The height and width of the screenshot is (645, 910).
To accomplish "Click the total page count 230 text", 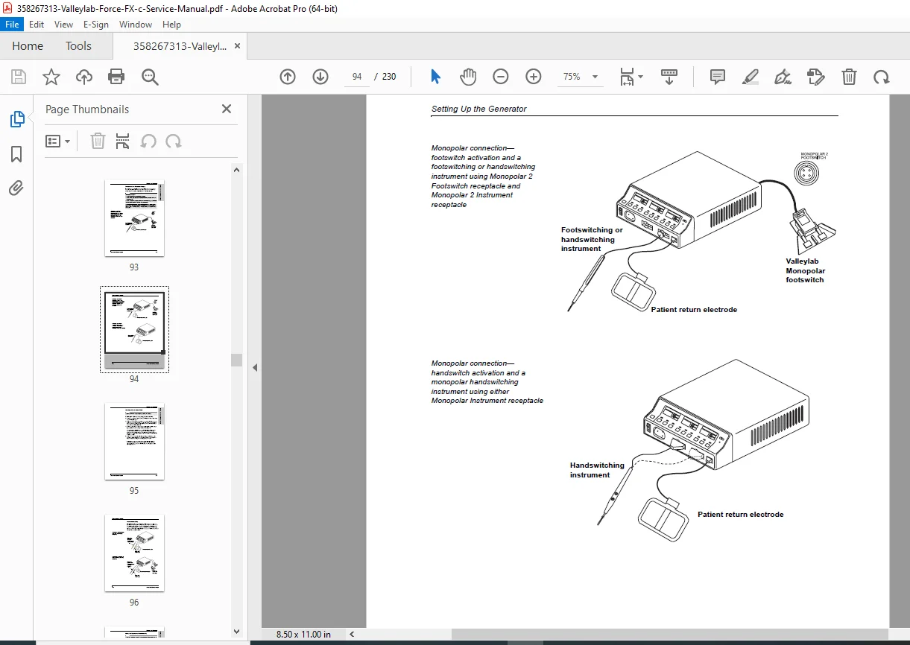I will click(389, 77).
